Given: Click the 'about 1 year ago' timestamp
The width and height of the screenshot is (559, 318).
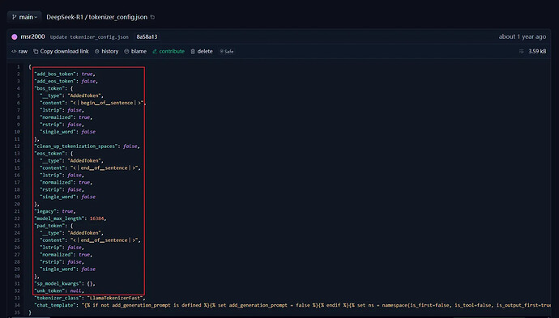Looking at the screenshot, I should (523, 36).
